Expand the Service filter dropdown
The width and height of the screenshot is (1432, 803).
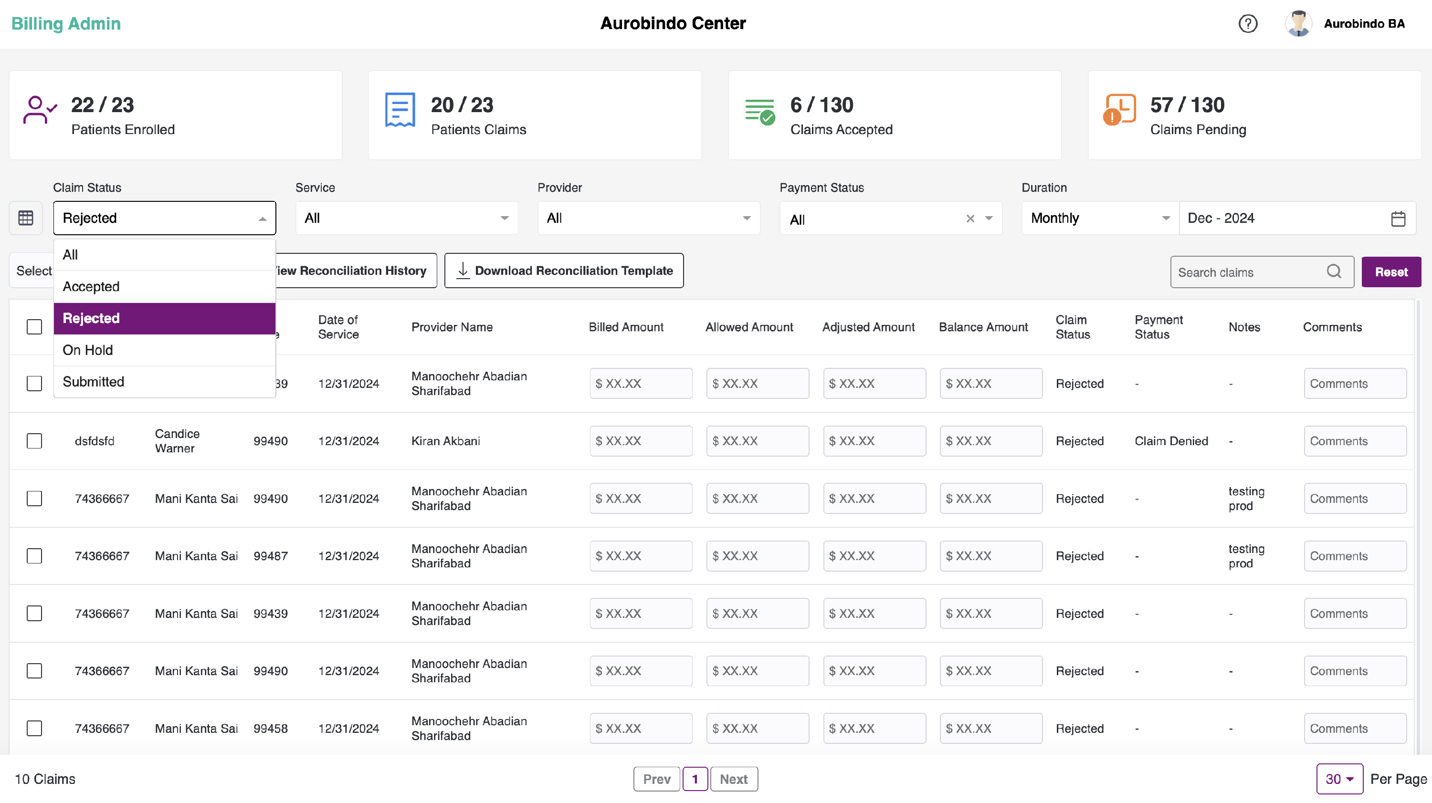point(406,219)
